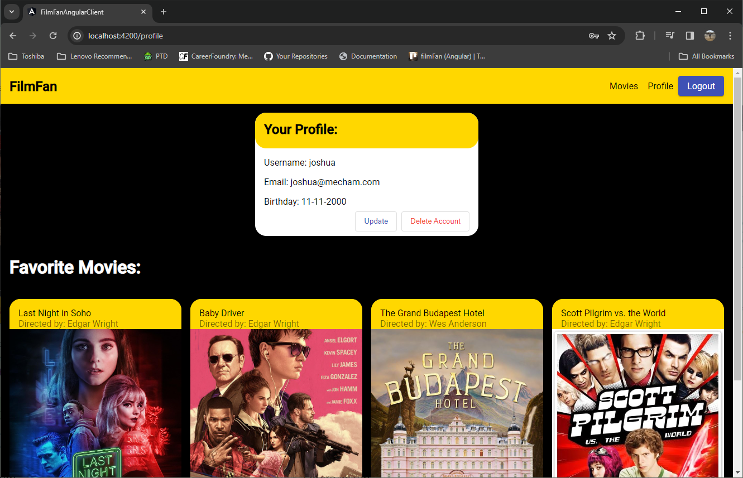This screenshot has width=743, height=478.
Task: Open the media control icon
Action: 670,36
